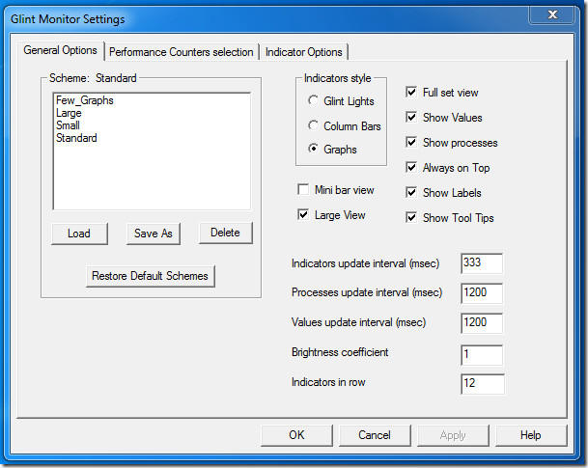Toggle Show Tool Tips checkbox
The height and width of the screenshot is (468, 588).
412,218
